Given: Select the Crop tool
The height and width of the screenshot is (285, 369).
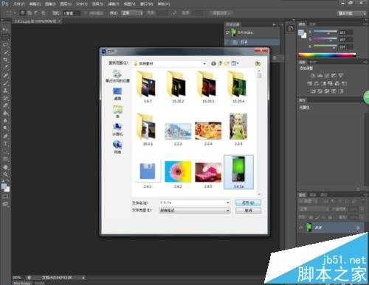Looking at the screenshot, I should click(x=5, y=60).
